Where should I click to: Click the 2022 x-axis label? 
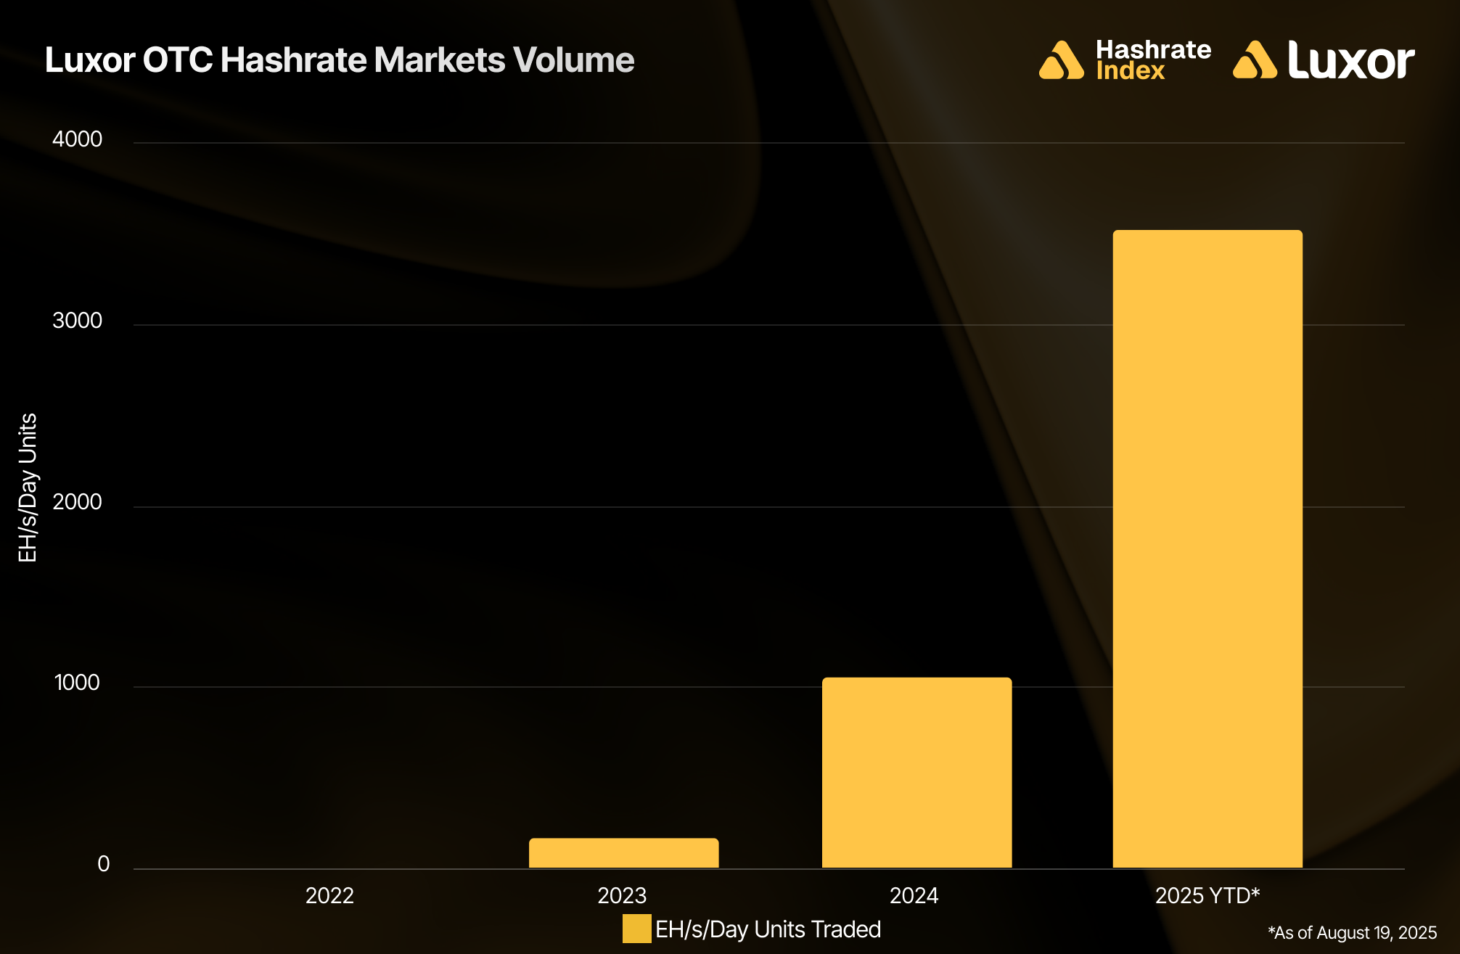[x=329, y=896]
